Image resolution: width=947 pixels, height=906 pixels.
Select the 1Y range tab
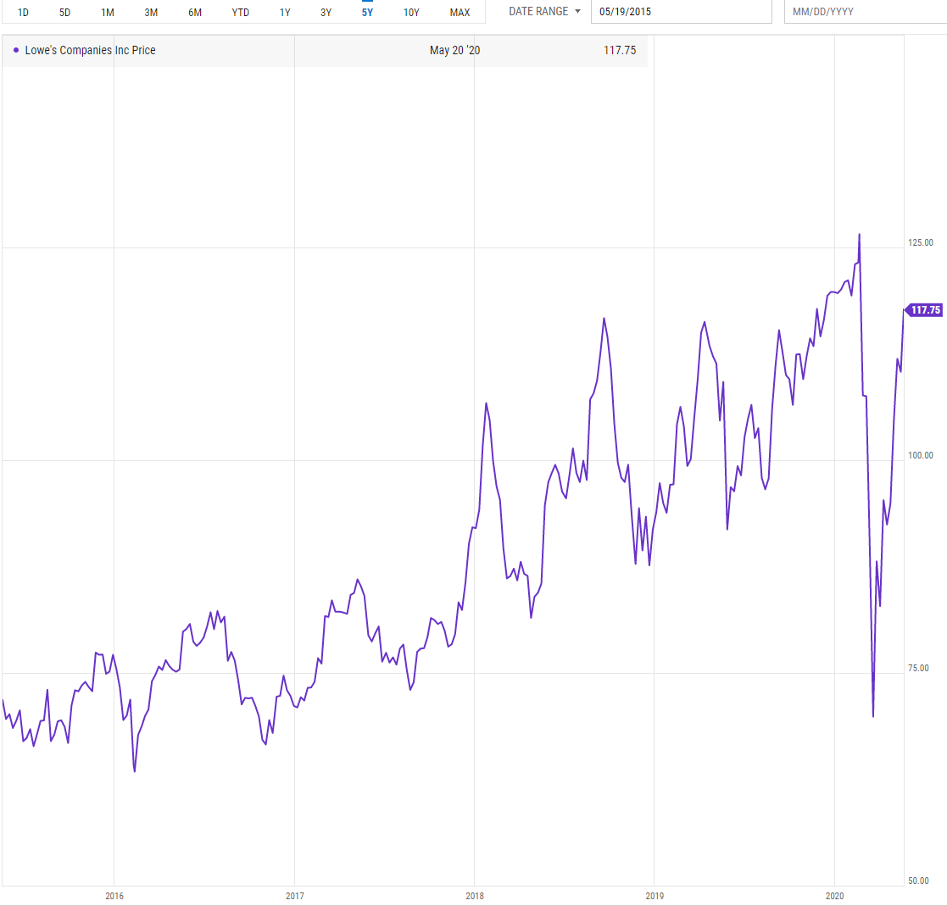pyautogui.click(x=285, y=12)
